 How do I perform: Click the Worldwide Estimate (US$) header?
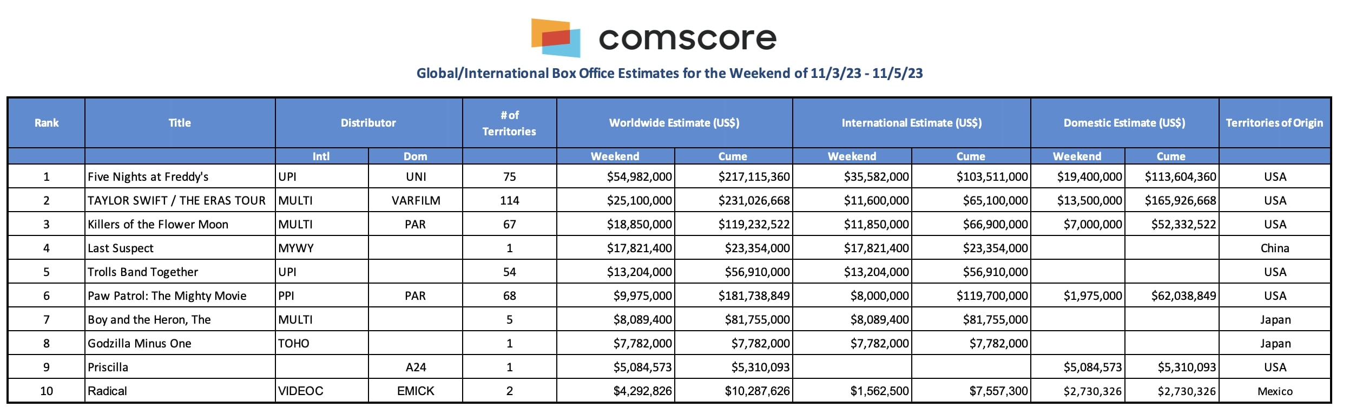coord(674,123)
